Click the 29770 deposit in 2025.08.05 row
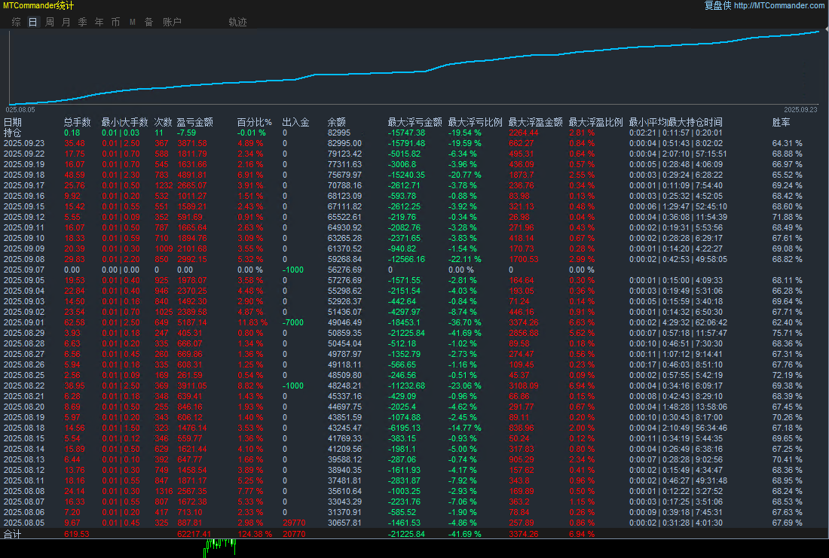 [x=294, y=523]
